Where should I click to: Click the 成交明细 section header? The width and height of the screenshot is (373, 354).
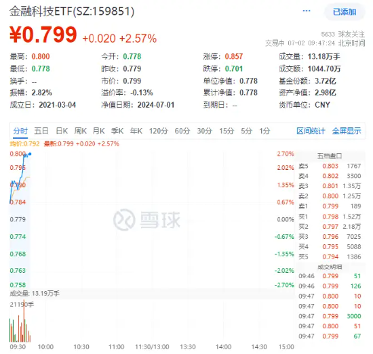pyautogui.click(x=330, y=267)
